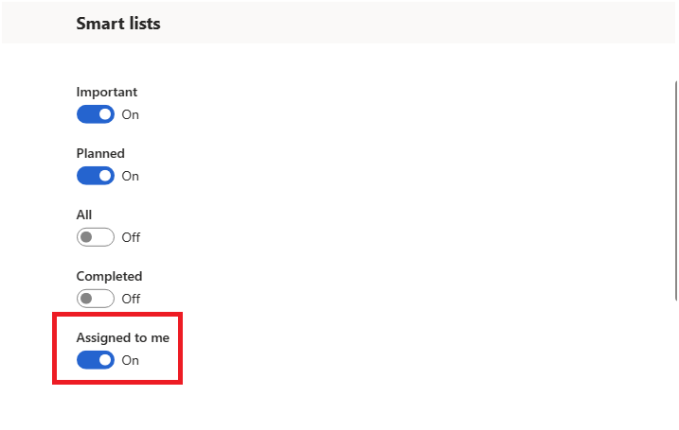The image size is (679, 430).
Task: Turn off the Important smart list switch
Action: 96,114
